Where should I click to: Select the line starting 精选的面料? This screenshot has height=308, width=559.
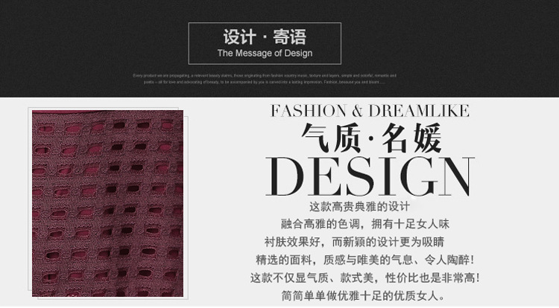tap(365, 260)
